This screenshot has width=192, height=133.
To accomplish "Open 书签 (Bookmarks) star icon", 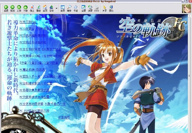I will pos(76,8).
